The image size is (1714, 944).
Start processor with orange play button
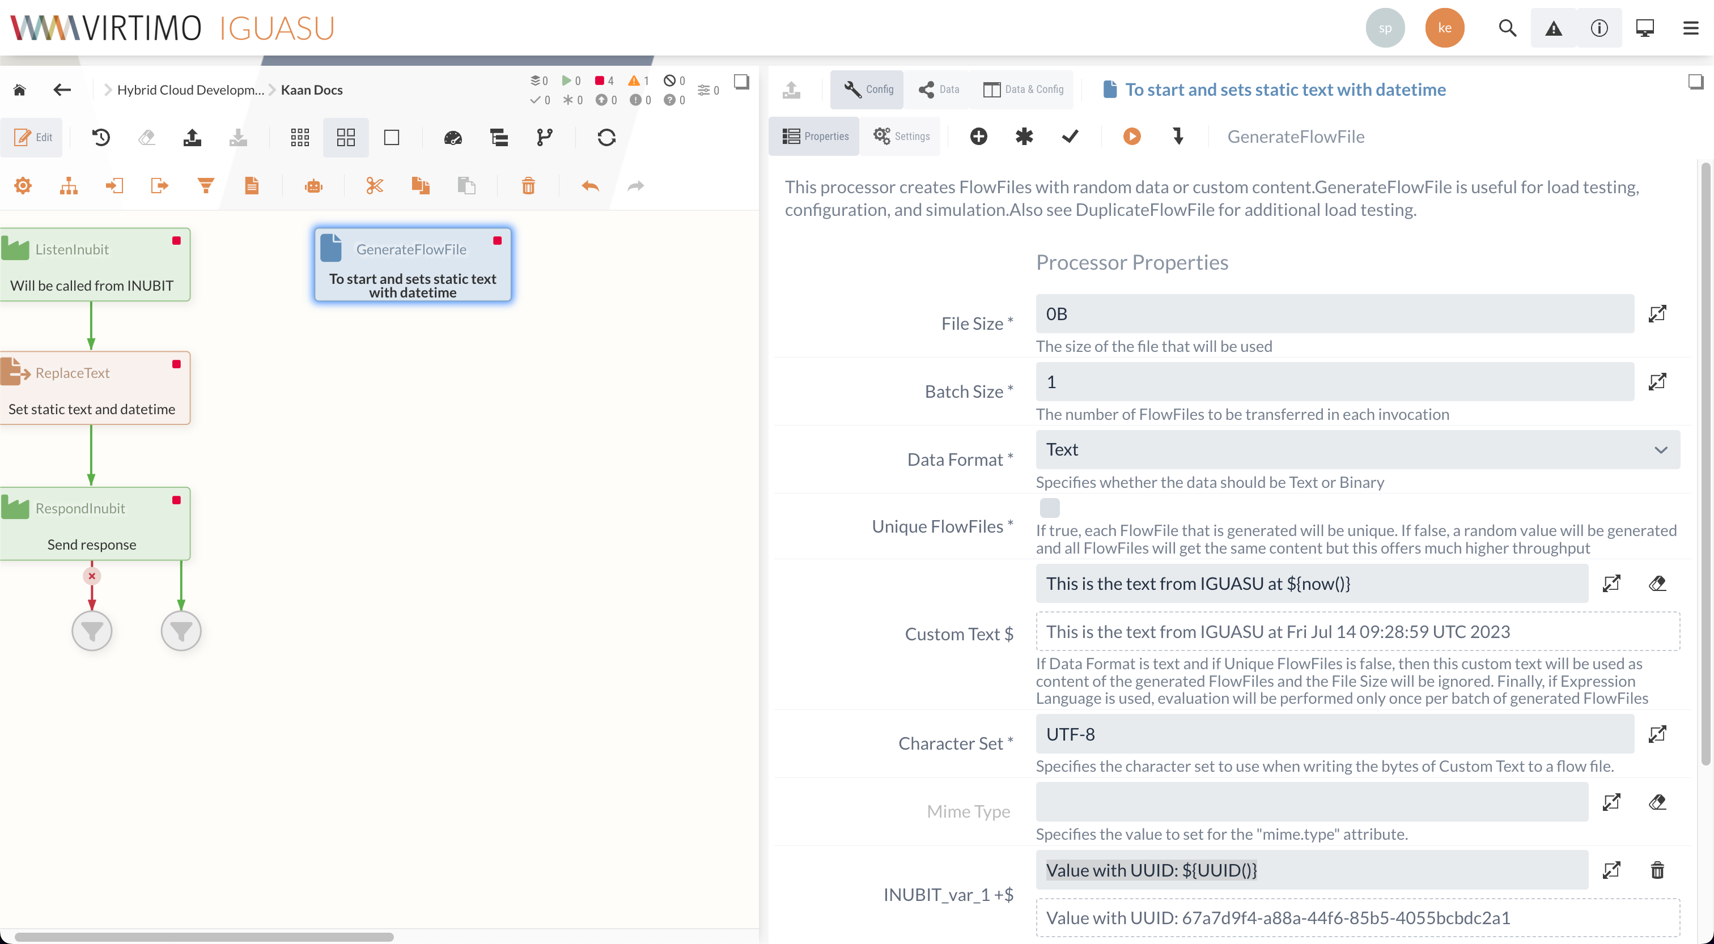(x=1132, y=137)
